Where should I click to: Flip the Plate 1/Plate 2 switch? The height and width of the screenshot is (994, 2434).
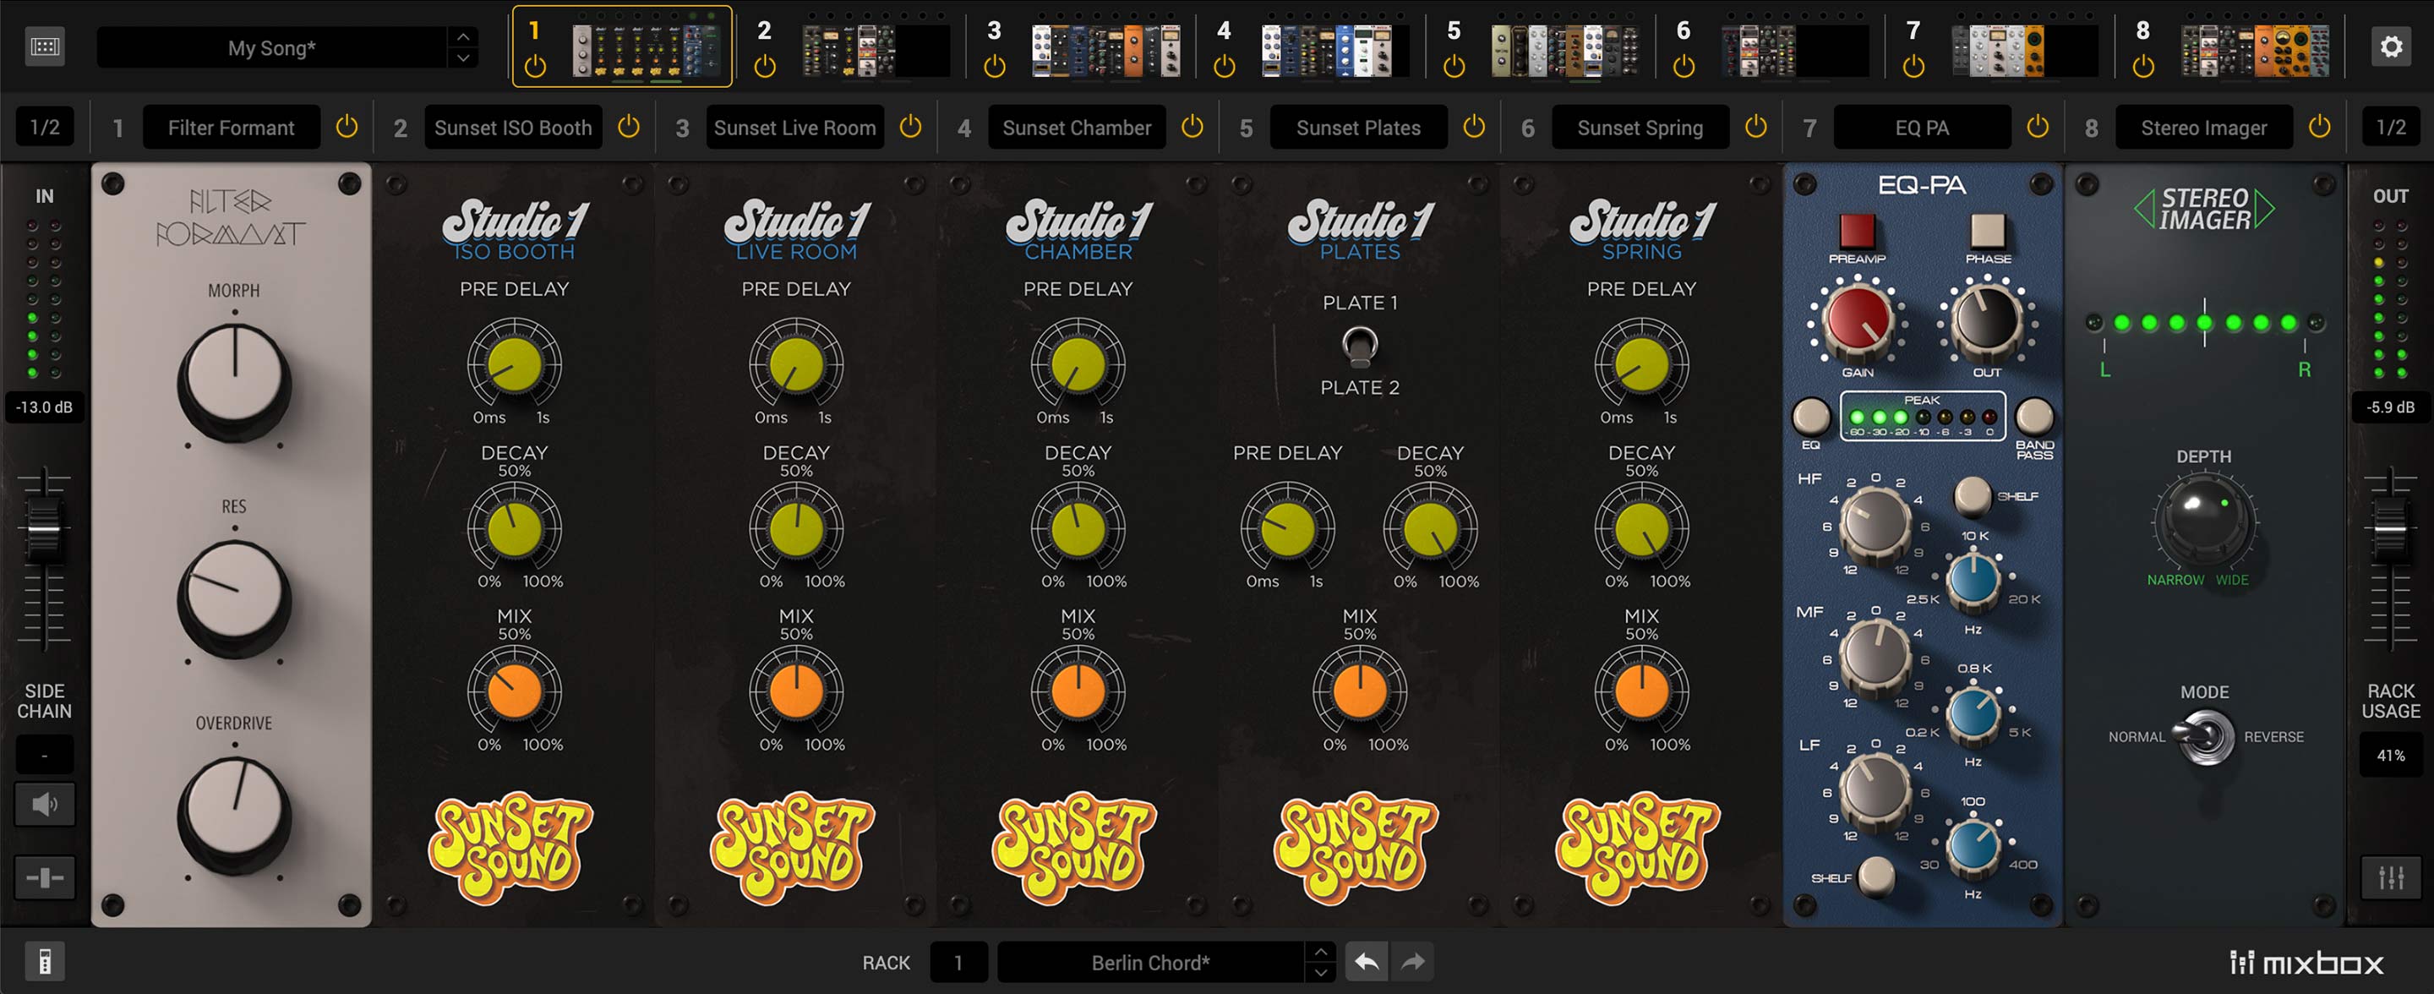[1360, 347]
